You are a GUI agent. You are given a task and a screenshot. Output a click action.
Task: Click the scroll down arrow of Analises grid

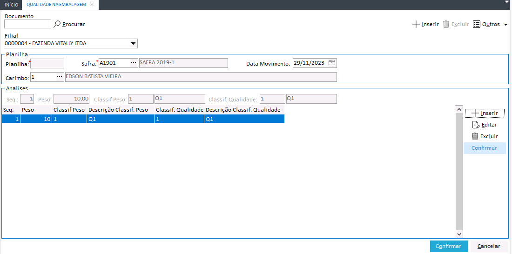[459, 234]
